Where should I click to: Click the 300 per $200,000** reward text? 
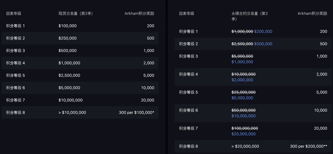click(308, 146)
